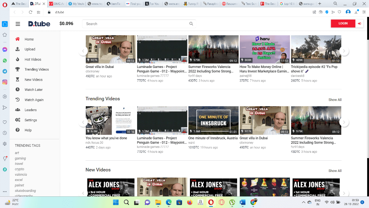The height and width of the screenshot is (208, 369).
Task: Click Show All for New Videos
Action: tap(335, 171)
